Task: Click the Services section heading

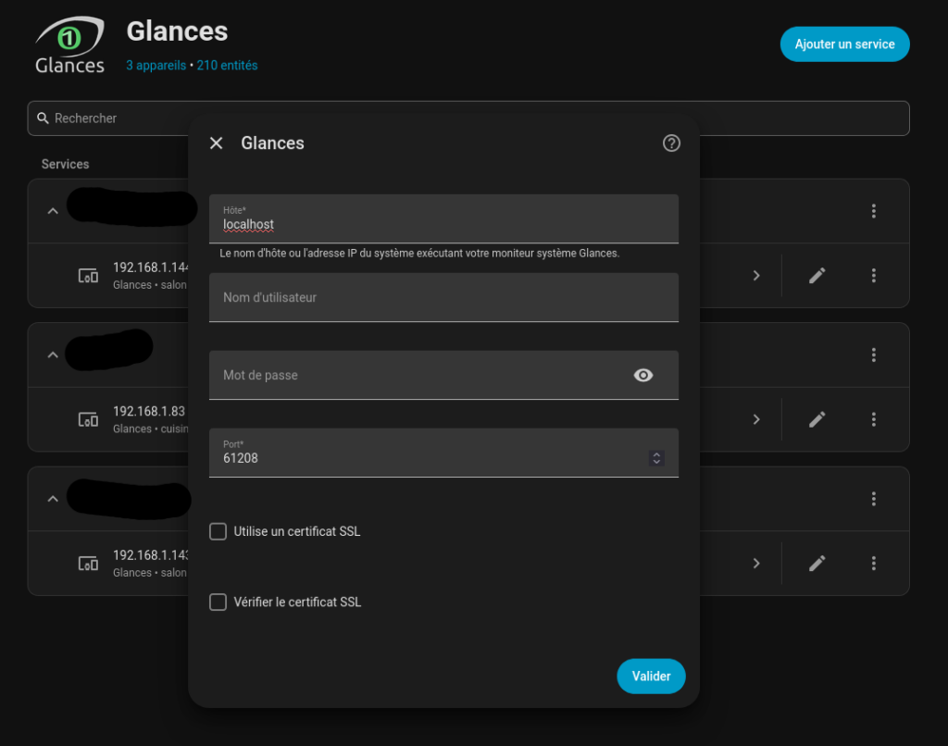Action: pos(66,165)
